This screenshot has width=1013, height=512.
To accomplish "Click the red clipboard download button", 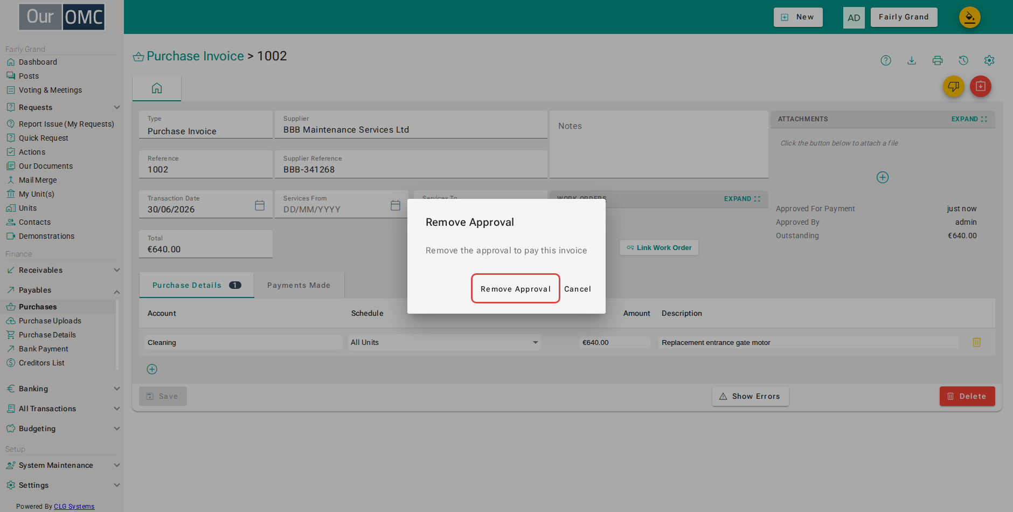I will 981,86.
